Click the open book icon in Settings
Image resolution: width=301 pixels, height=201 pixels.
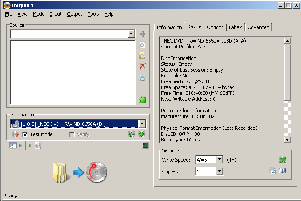click(x=282, y=171)
